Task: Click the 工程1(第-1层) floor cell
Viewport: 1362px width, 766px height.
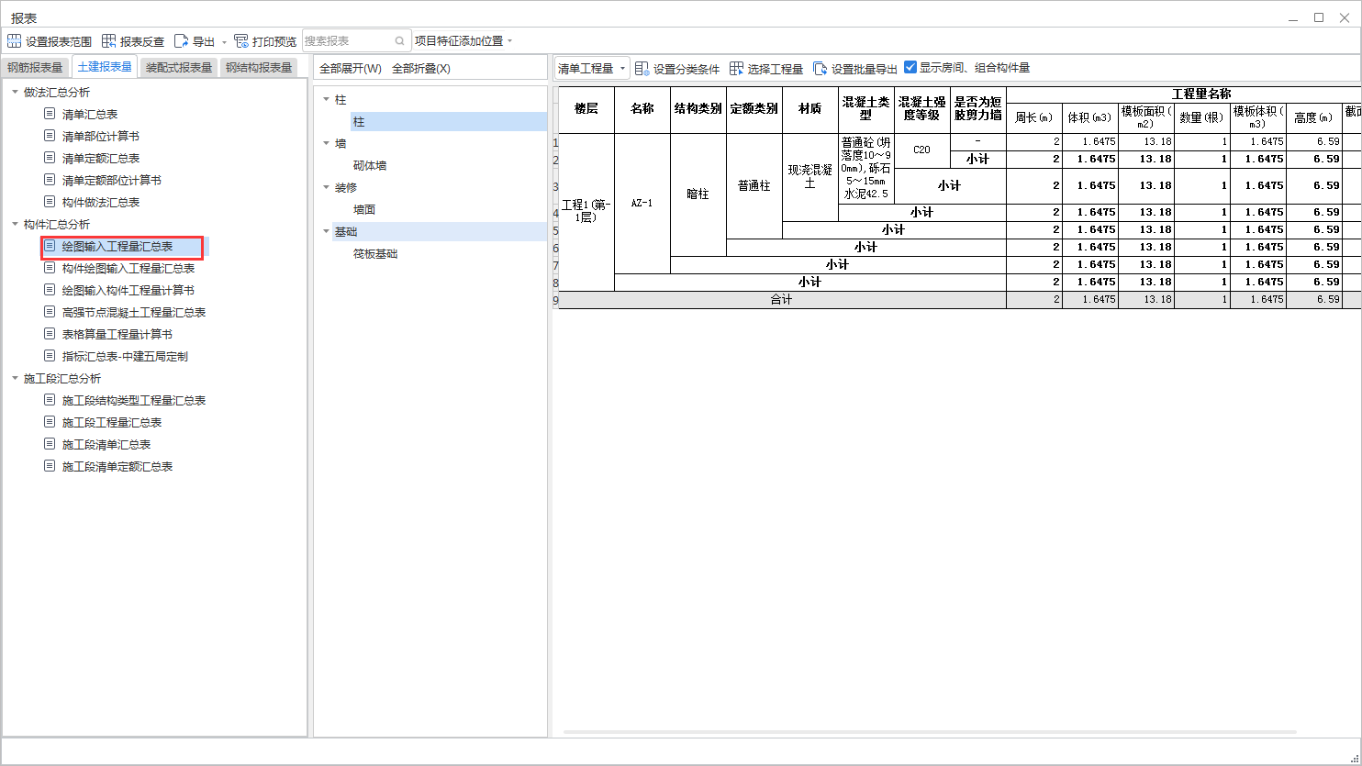Action: pyautogui.click(x=586, y=212)
